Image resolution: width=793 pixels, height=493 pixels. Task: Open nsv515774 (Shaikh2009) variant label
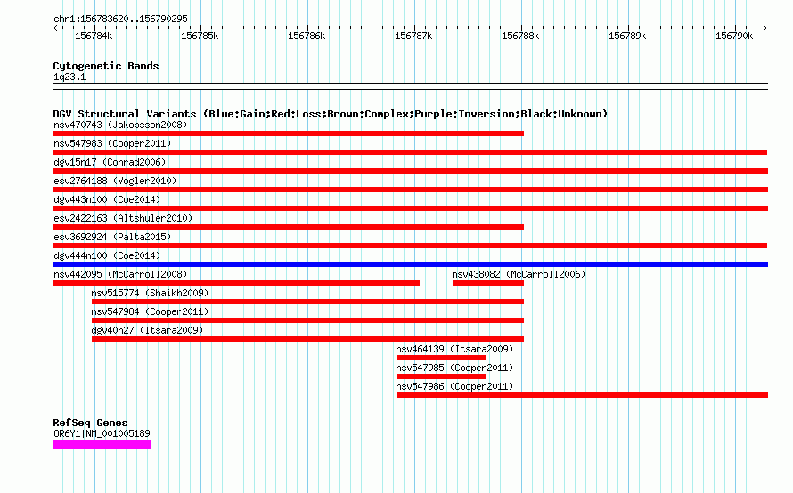150,293
